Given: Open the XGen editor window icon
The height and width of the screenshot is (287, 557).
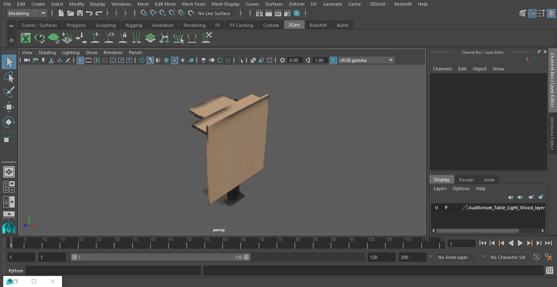Looking at the screenshot, I should click(x=26, y=38).
